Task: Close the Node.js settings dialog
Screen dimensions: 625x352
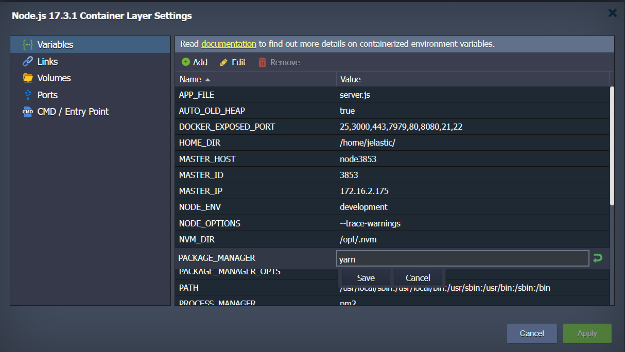Action: (x=612, y=13)
